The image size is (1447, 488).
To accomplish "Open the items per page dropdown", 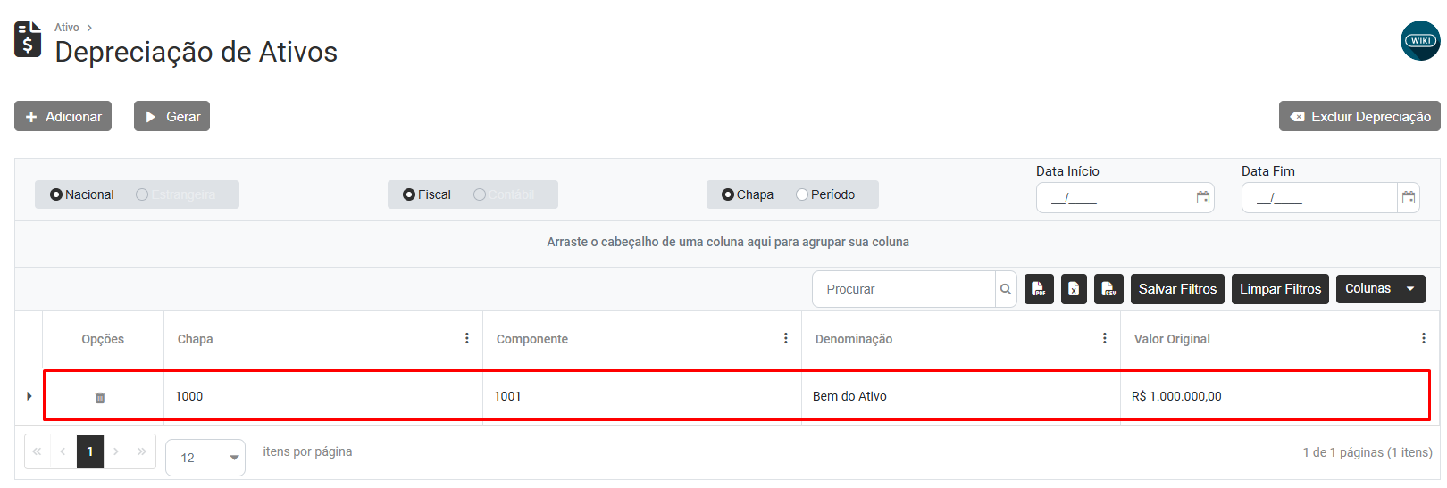I will 205,458.
